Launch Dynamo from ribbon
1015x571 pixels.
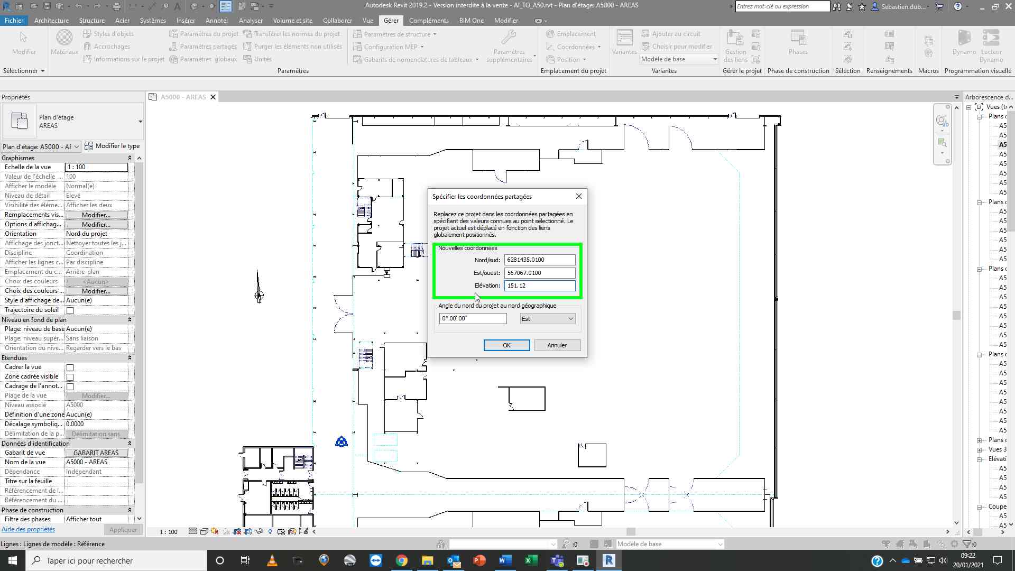[x=964, y=42]
